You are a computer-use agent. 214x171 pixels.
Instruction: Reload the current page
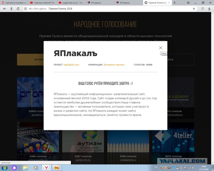(18, 9)
